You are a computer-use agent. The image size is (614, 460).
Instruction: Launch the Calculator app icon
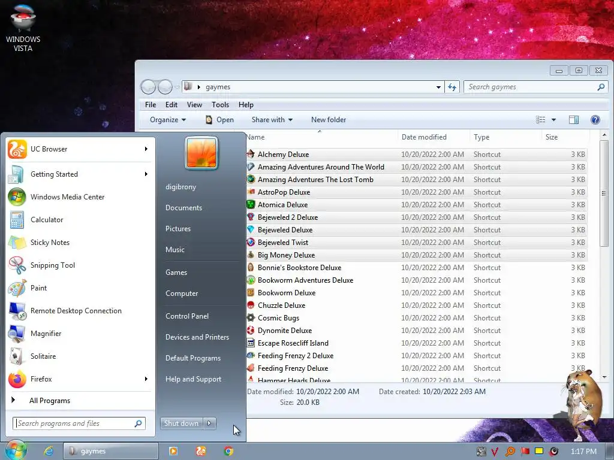(x=17, y=220)
